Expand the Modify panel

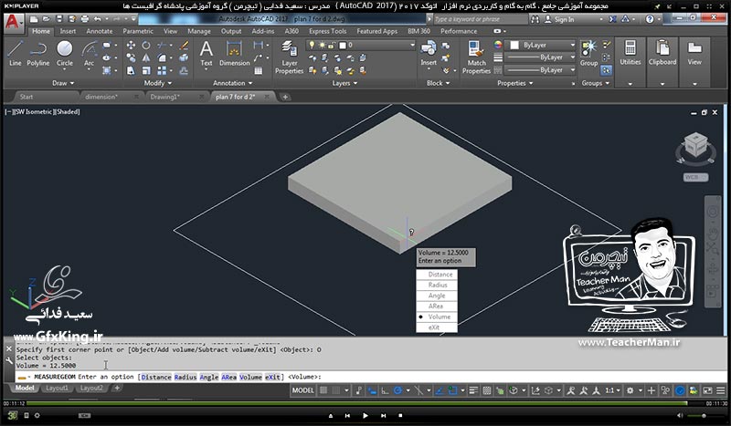(x=158, y=83)
